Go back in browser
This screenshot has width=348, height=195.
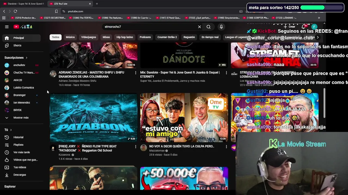click(x=4, y=11)
